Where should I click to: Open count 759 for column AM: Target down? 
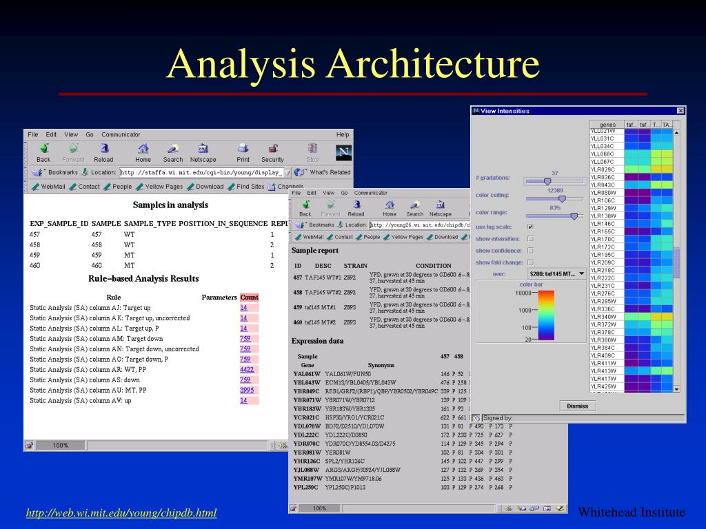(245, 339)
